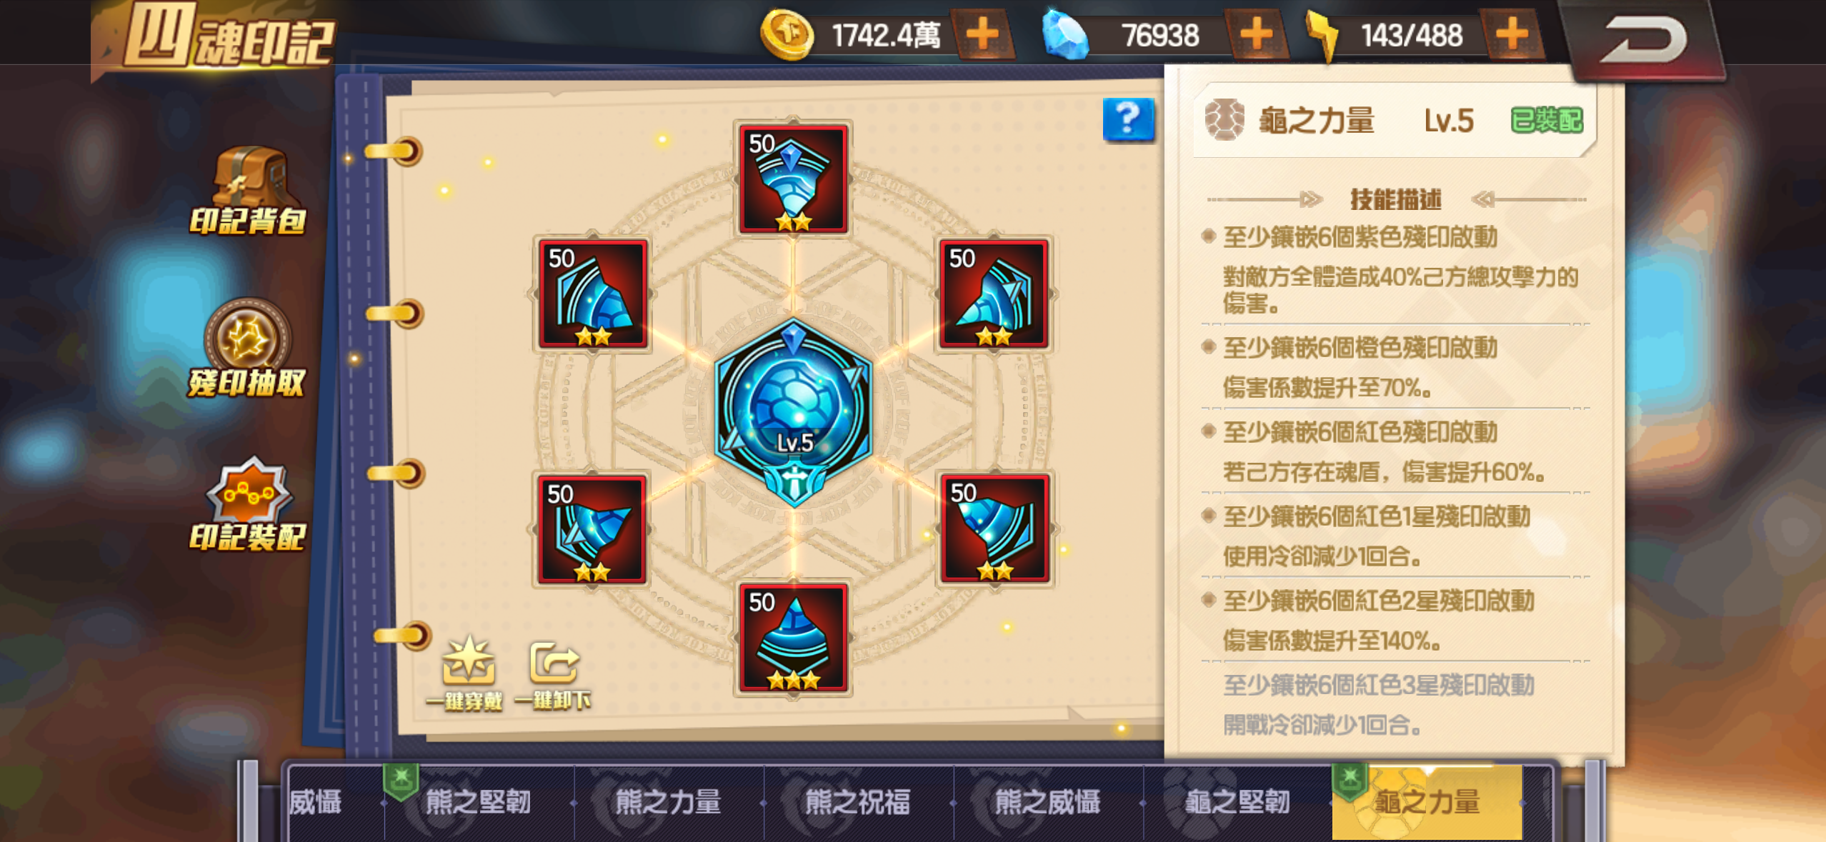Open the 印記背包 backpack icon
Viewport: 1826px width, 842px height.
[x=249, y=190]
